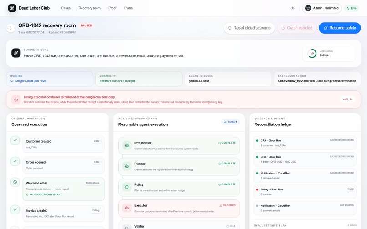Click the code brackets icon in header
Screen dimensions: 367x229
(292, 8)
